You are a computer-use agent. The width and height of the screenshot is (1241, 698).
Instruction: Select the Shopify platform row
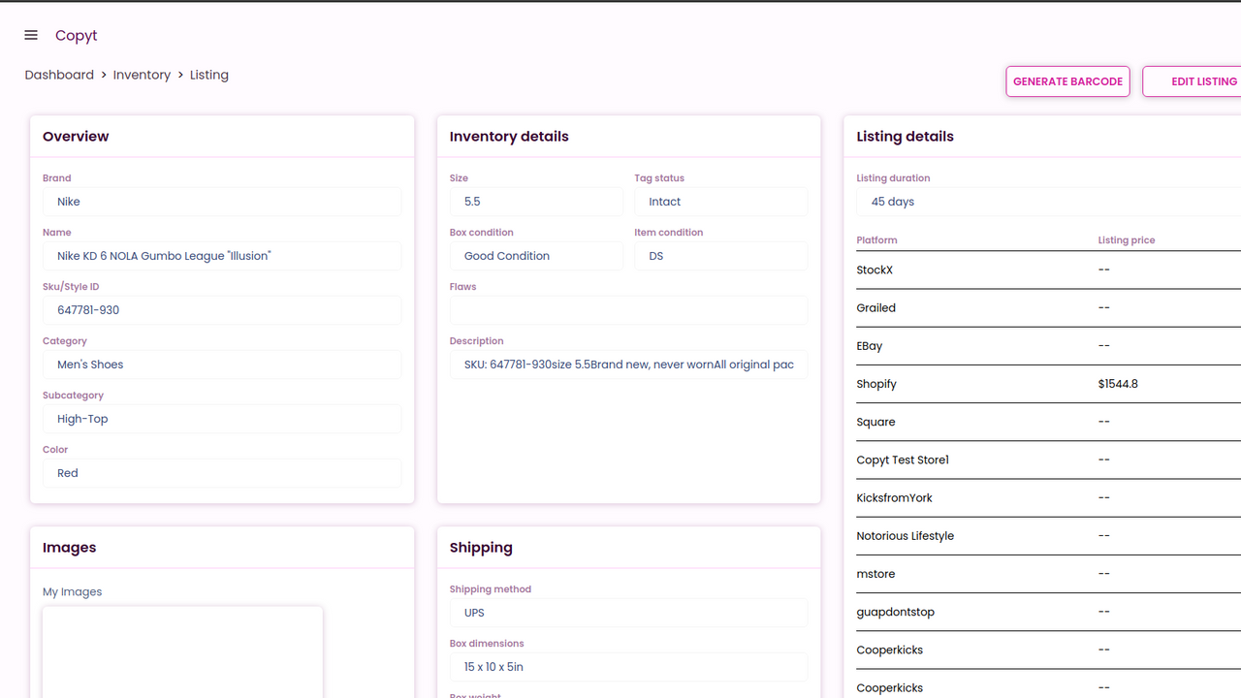click(1048, 384)
